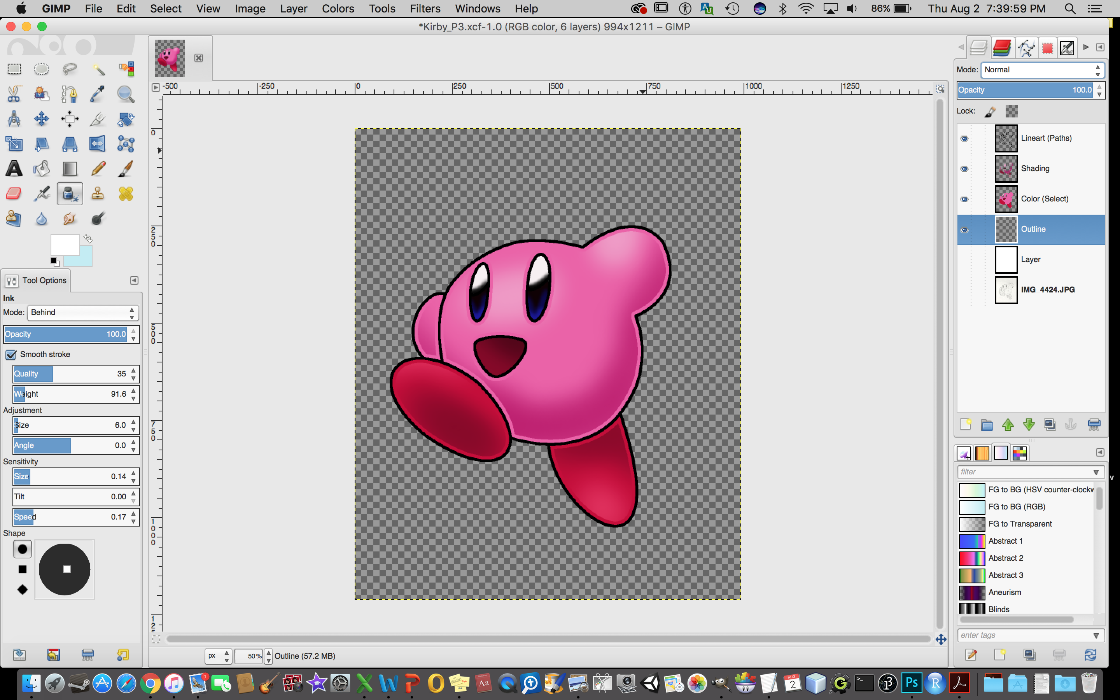Adjust the ink Quality slider
Screen dimensions: 1120x700
coord(70,374)
